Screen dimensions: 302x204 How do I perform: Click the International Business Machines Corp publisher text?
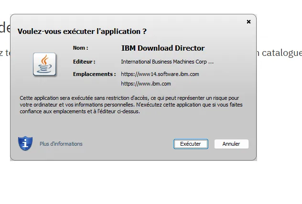coord(167,62)
